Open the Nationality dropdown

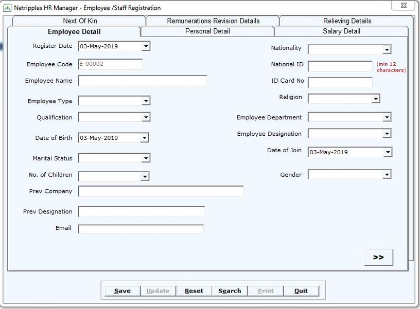point(387,49)
